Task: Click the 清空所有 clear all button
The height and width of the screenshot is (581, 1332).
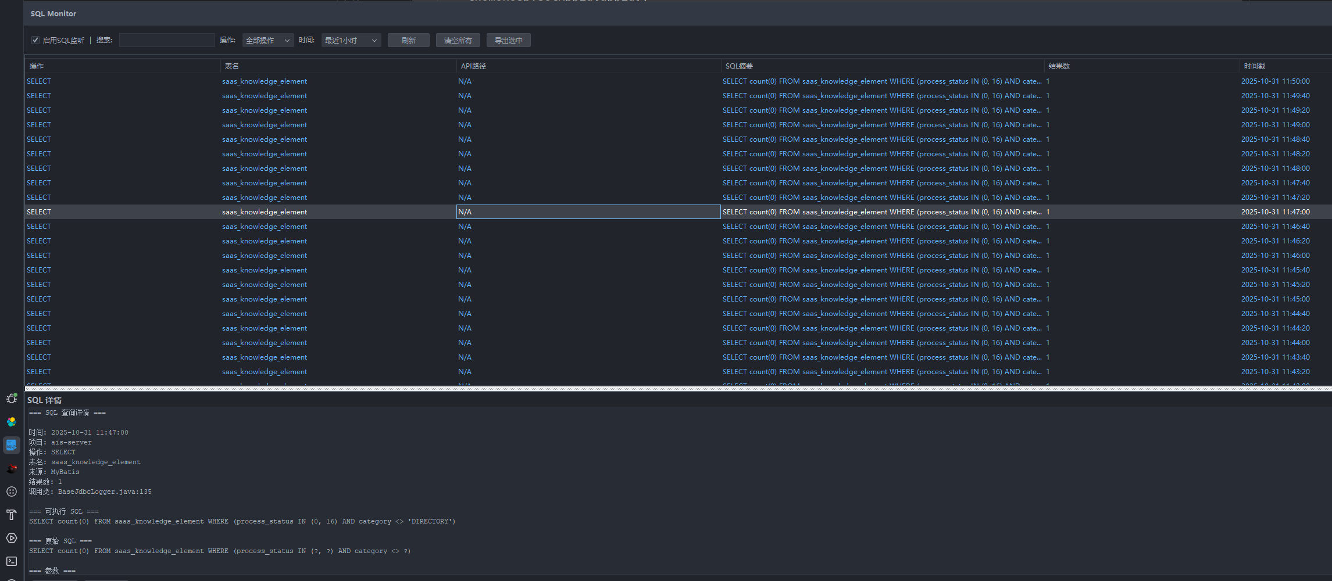Action: point(458,40)
